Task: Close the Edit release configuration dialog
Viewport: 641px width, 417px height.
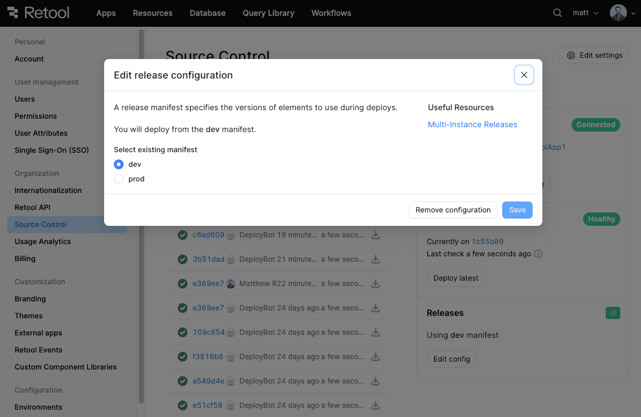Action: [x=524, y=75]
